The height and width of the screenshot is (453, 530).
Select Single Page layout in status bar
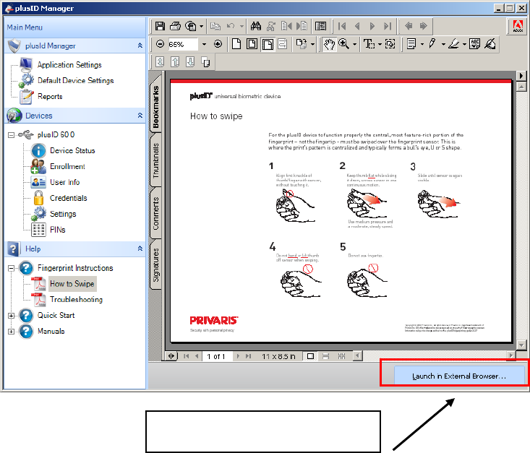point(310,356)
